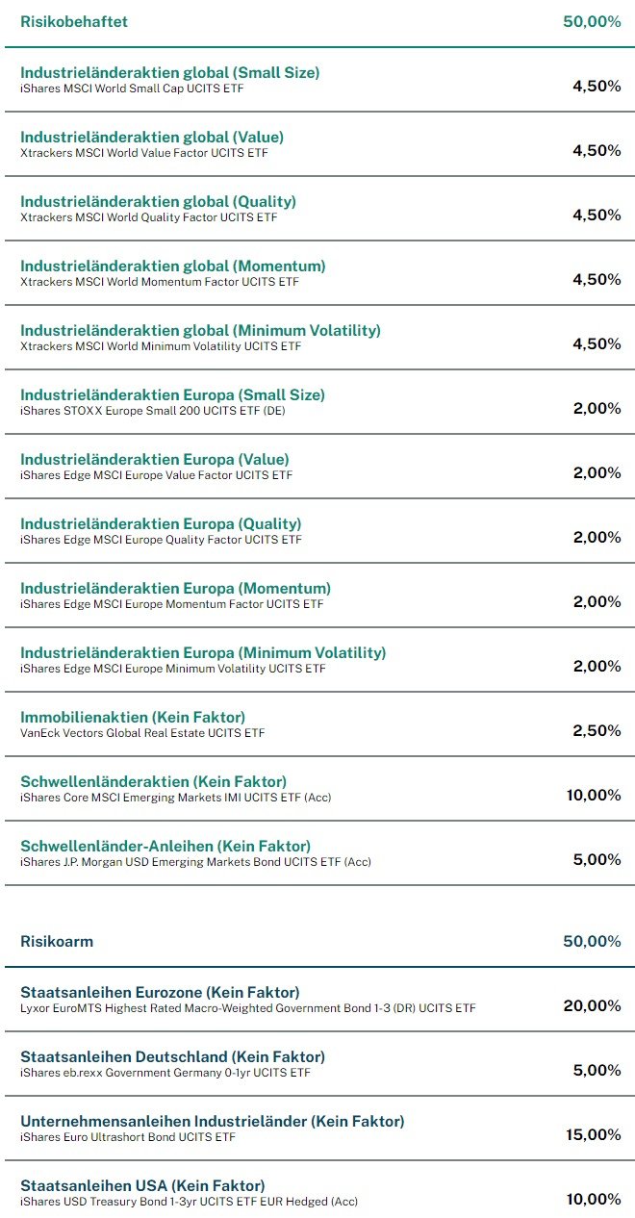The height and width of the screenshot is (1218, 635).
Task: Click the Risikoarm section heading
Action: click(x=57, y=941)
